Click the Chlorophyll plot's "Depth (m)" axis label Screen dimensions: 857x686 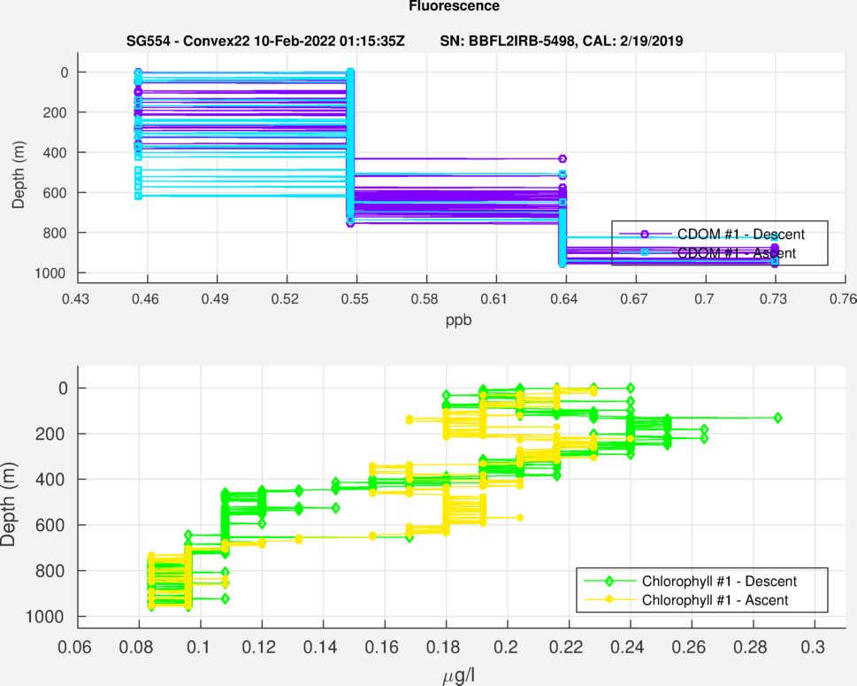click(8, 505)
